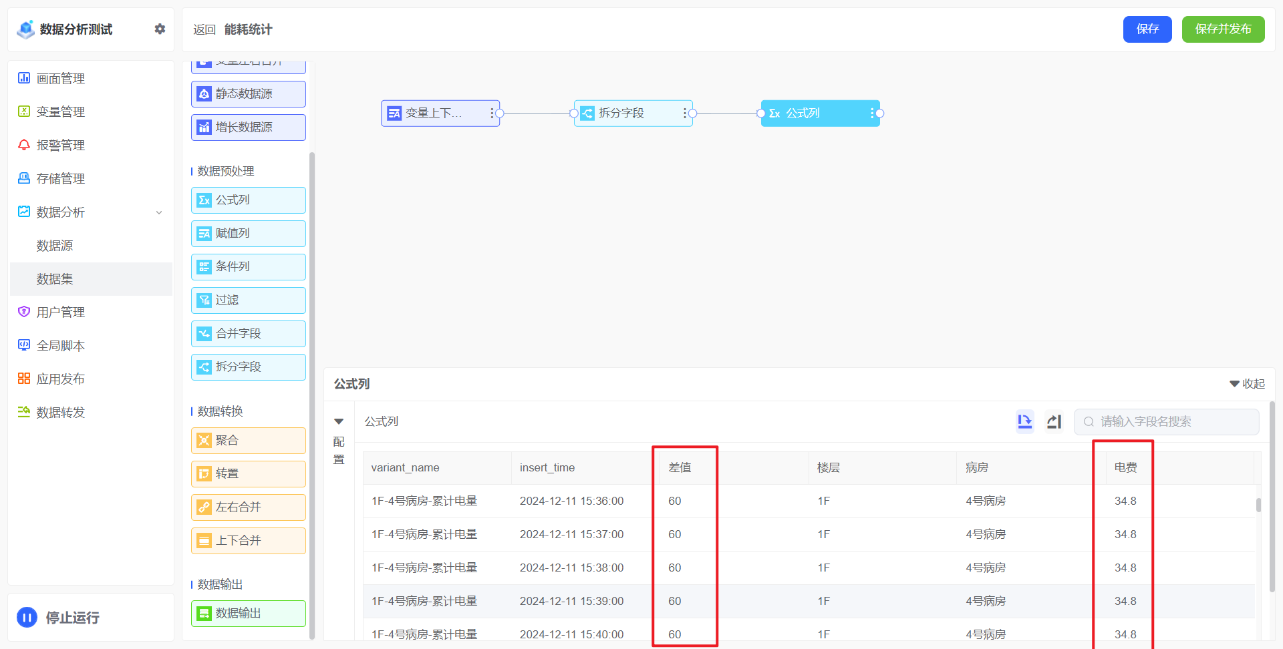Image resolution: width=1283 pixels, height=649 pixels.
Task: Open 数据源 in the sidebar
Action: coord(55,246)
